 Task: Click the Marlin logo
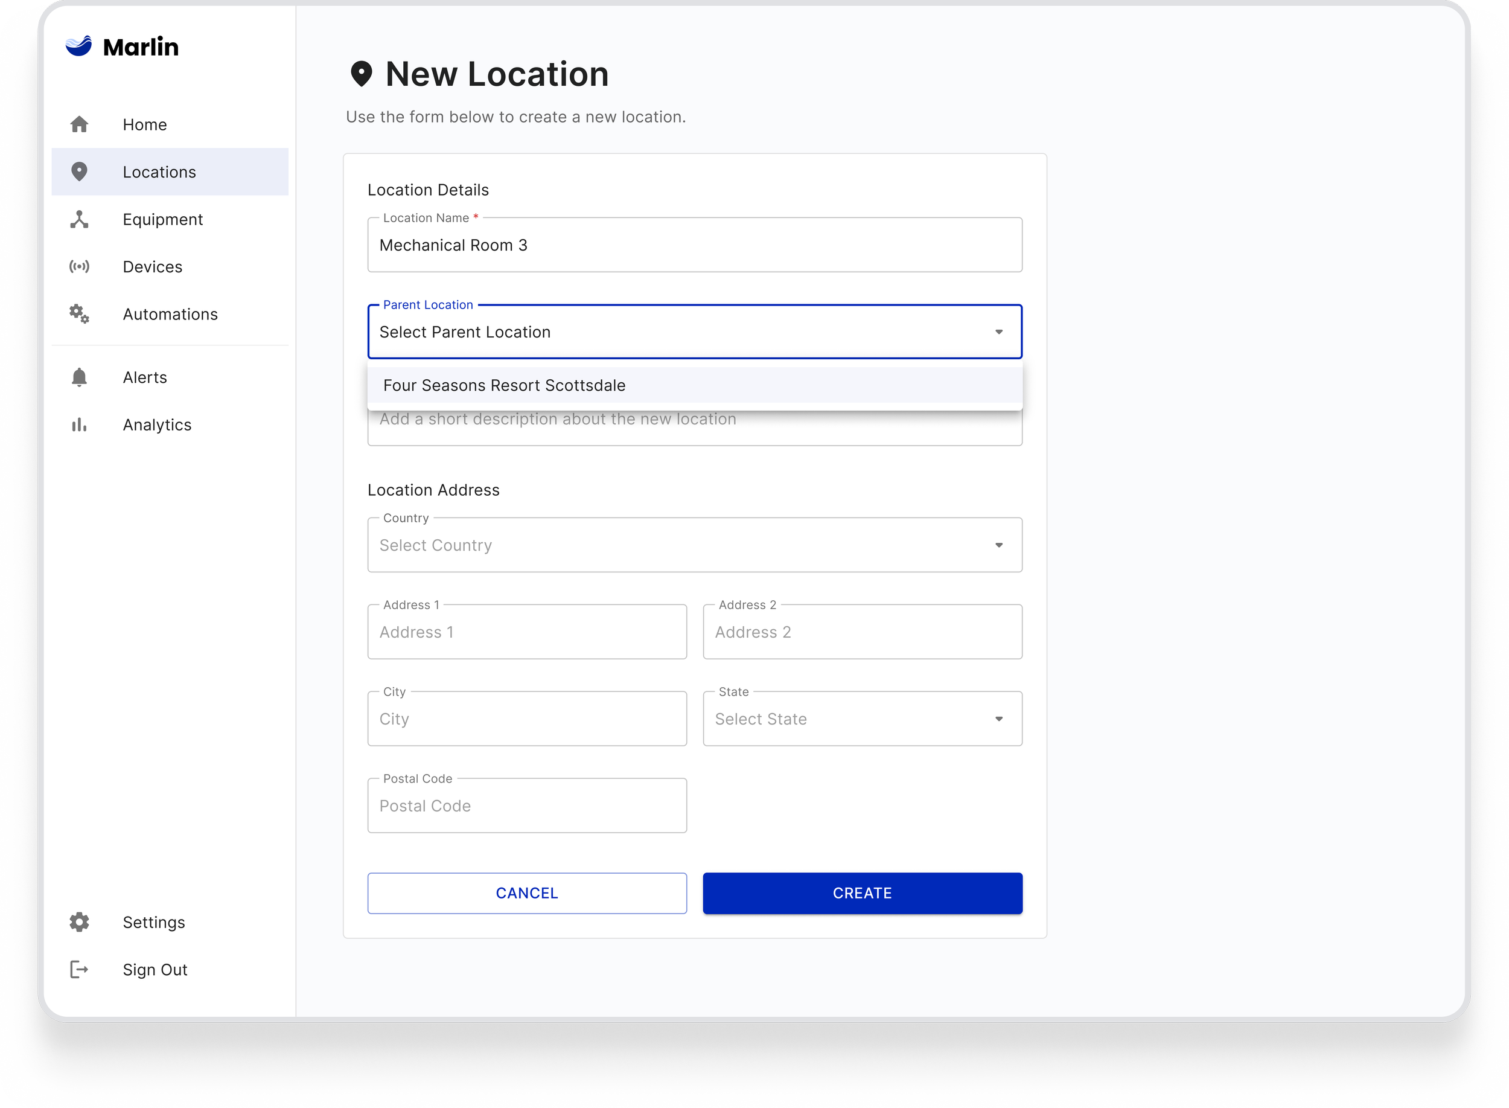pyautogui.click(x=122, y=46)
